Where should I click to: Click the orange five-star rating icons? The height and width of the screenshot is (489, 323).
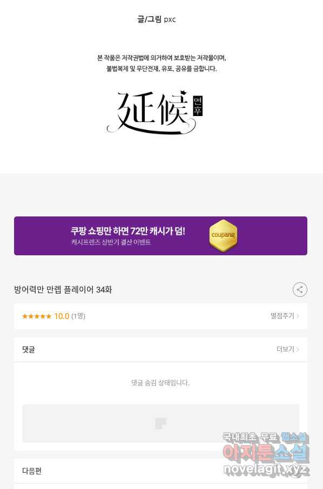[37, 316]
